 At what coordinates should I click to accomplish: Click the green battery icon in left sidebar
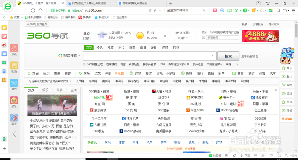[4, 139]
